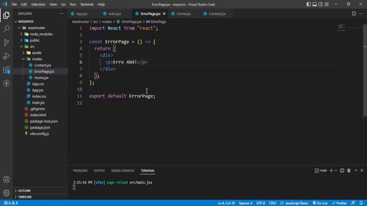Open the lightning bolt activity bar icon
Viewport: 367px width, 206px height.
coord(6,83)
